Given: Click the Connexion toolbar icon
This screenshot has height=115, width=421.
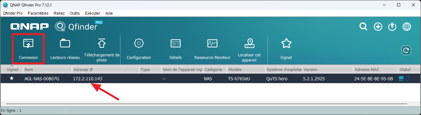Looking at the screenshot, I should pyautogui.click(x=28, y=44).
